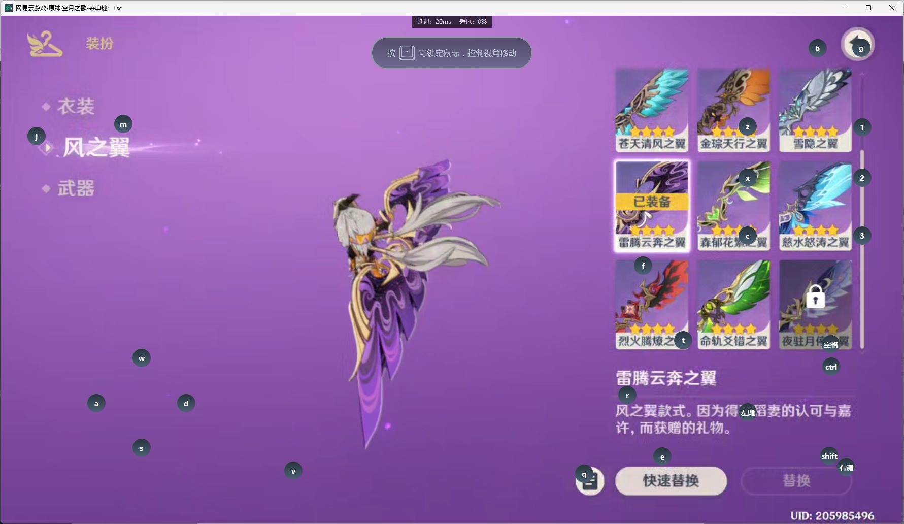Click the 丢包: 0% packet loss indicator
The image size is (904, 524).
click(473, 22)
